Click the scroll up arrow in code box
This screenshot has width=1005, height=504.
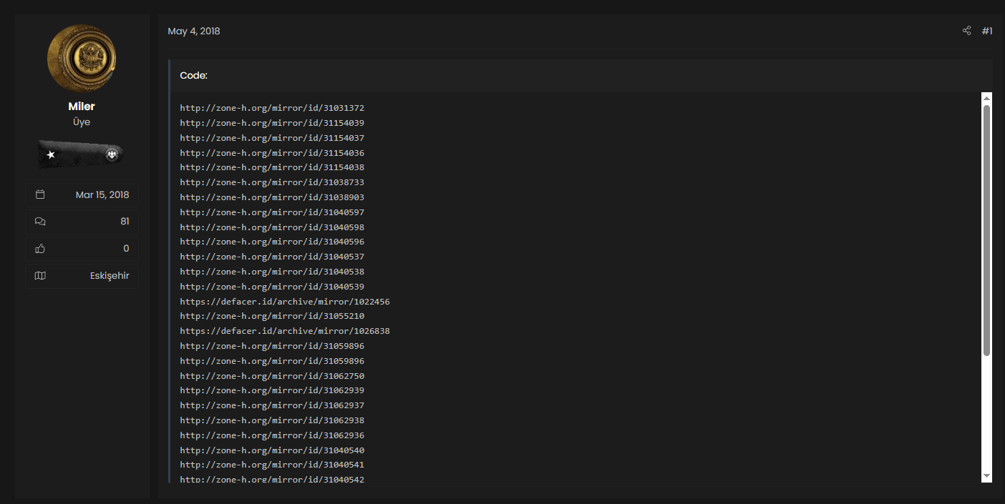tap(986, 98)
